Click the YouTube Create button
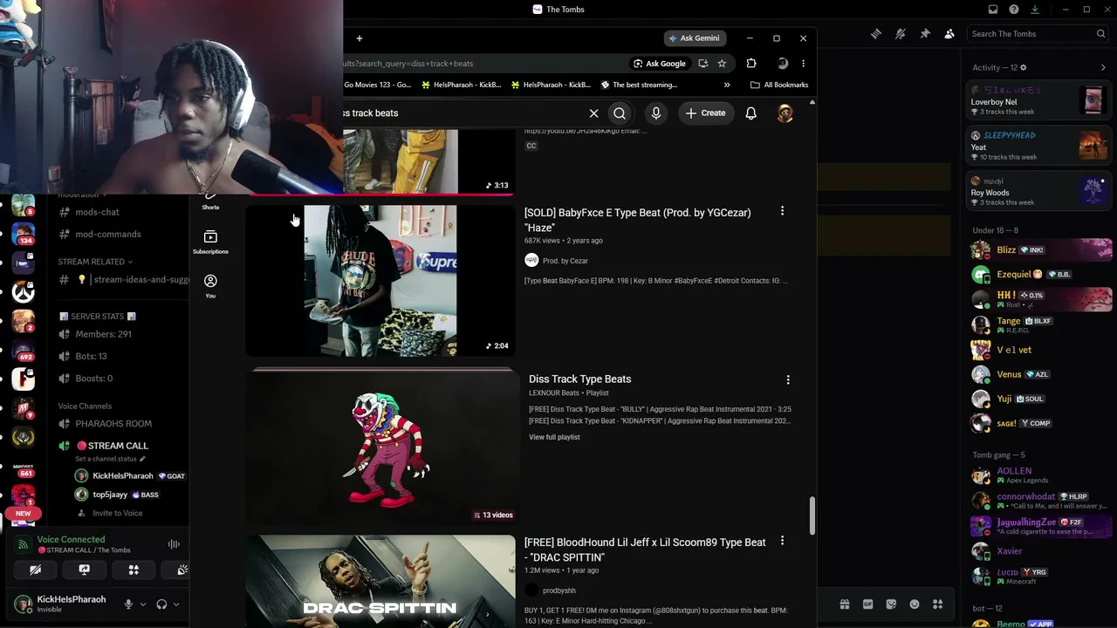Screen dimensions: 1117x628 705,113
